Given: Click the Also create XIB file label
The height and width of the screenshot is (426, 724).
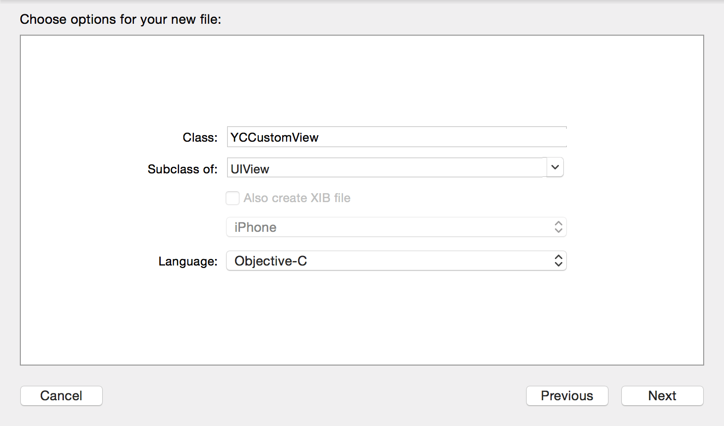Looking at the screenshot, I should (x=297, y=198).
